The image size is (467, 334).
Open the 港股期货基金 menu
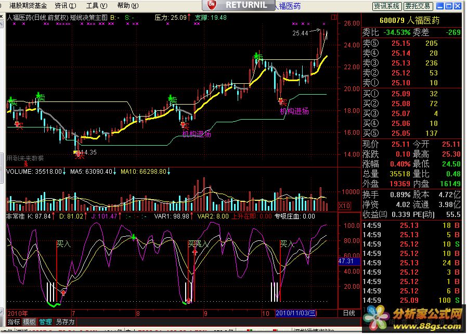(x=28, y=5)
